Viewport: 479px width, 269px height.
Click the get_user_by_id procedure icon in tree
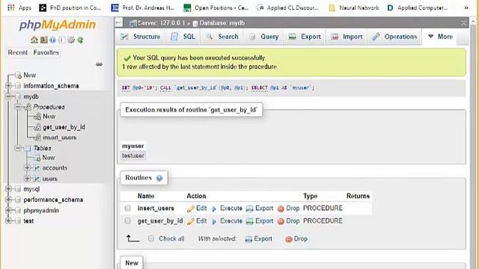point(37,127)
